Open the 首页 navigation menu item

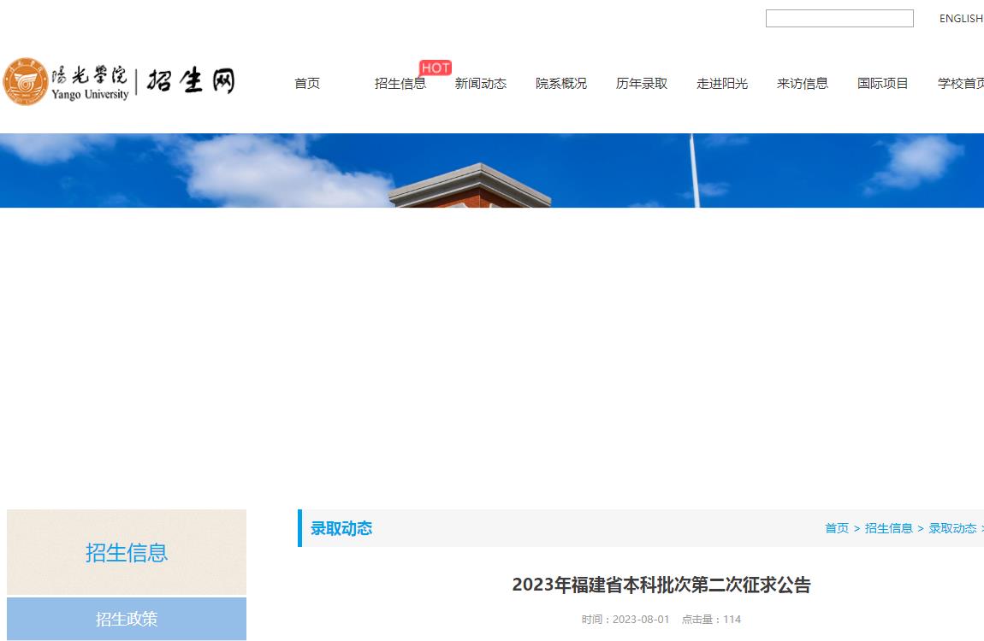pos(307,84)
